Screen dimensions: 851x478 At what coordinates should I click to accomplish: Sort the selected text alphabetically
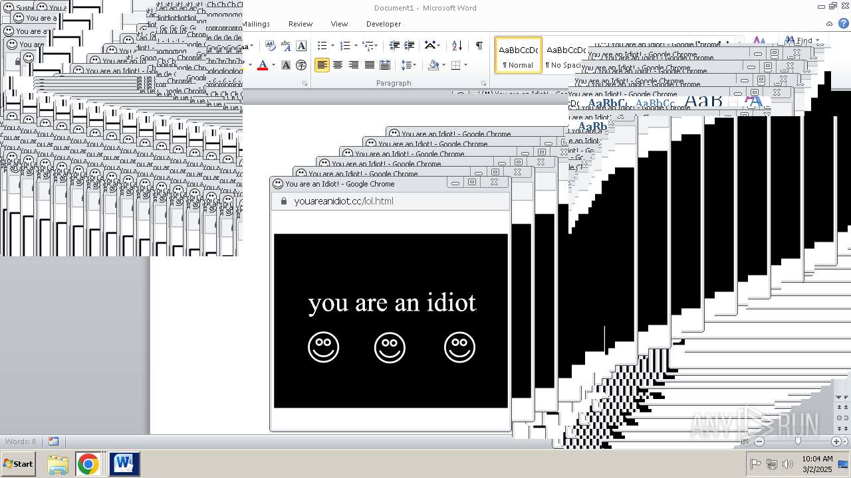click(x=457, y=46)
